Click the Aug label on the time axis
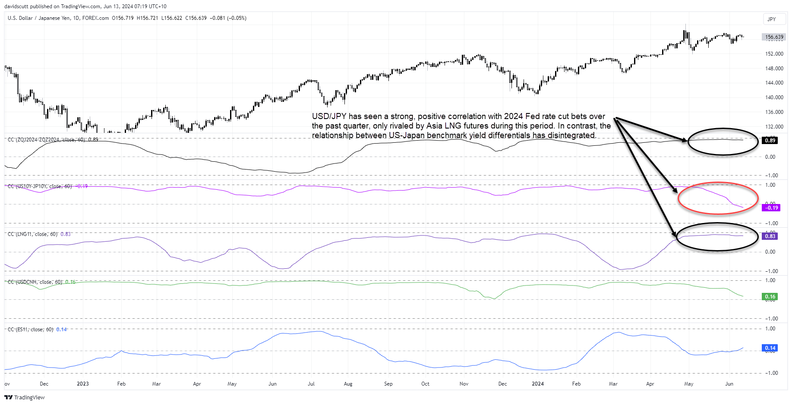 [348, 384]
